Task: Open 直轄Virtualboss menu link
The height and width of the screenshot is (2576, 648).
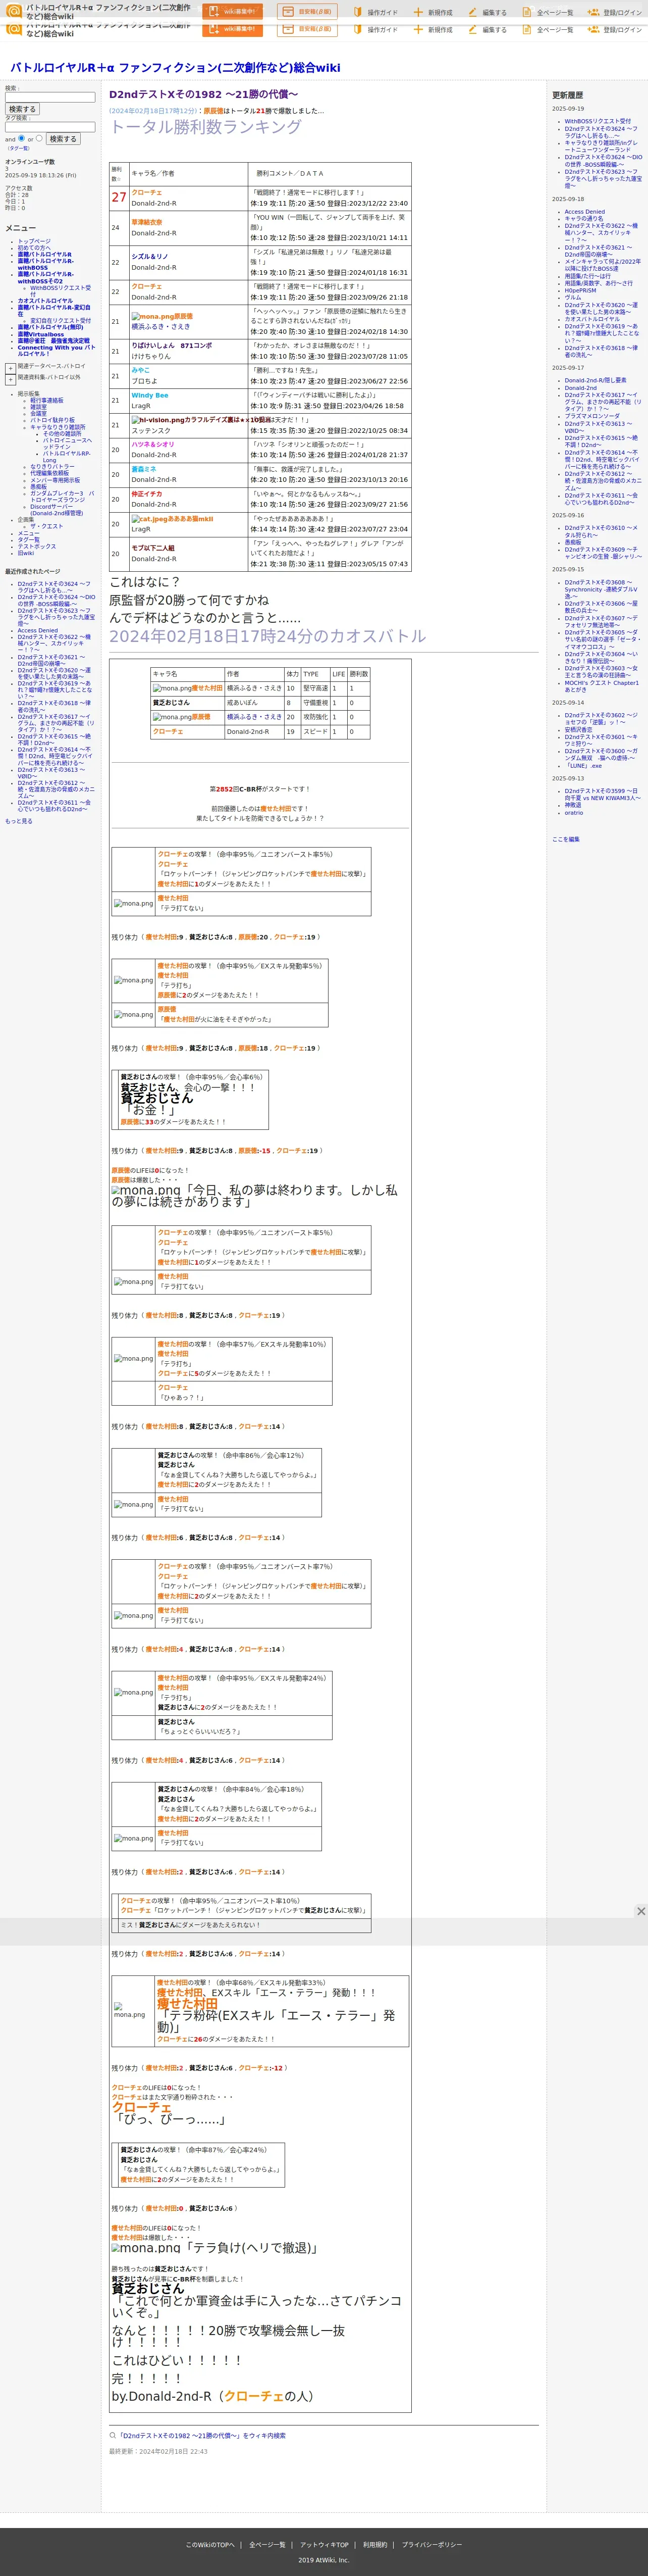Action: [x=40, y=334]
